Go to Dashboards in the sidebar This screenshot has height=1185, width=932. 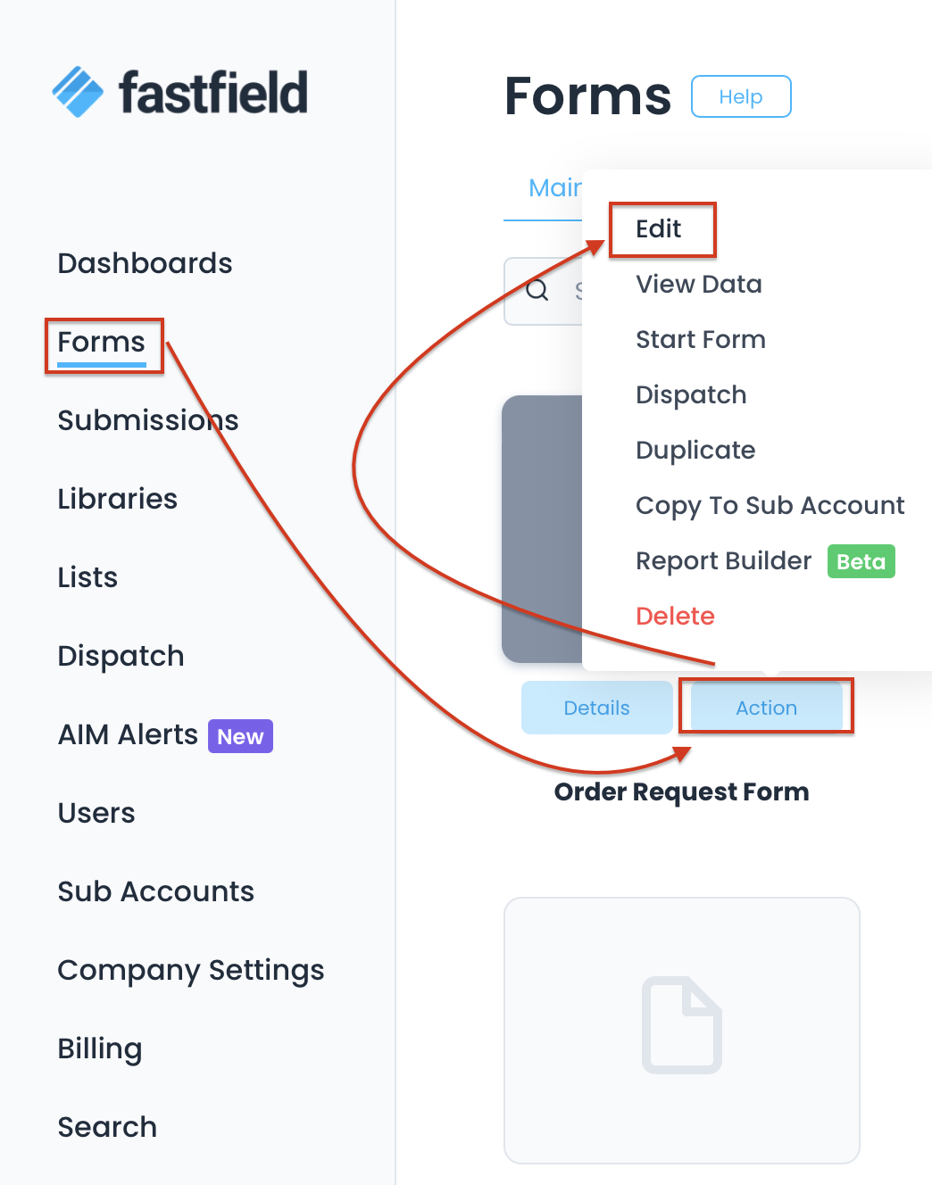pyautogui.click(x=145, y=263)
